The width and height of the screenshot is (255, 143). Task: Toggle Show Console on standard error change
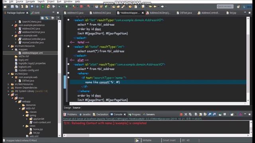(214, 114)
